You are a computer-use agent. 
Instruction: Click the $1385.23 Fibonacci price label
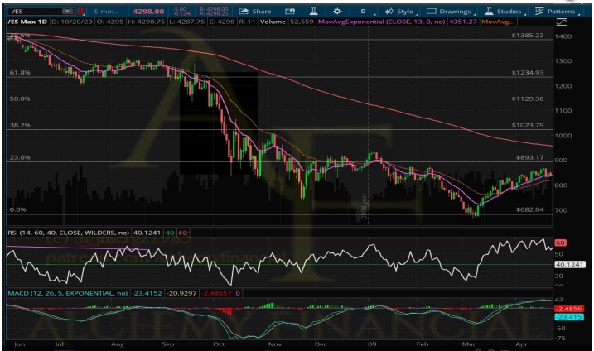coord(528,36)
